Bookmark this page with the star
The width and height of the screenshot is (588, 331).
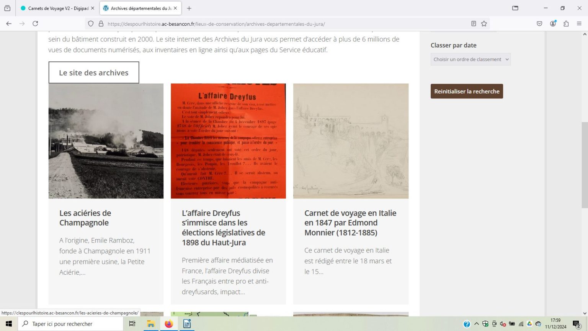point(484,24)
